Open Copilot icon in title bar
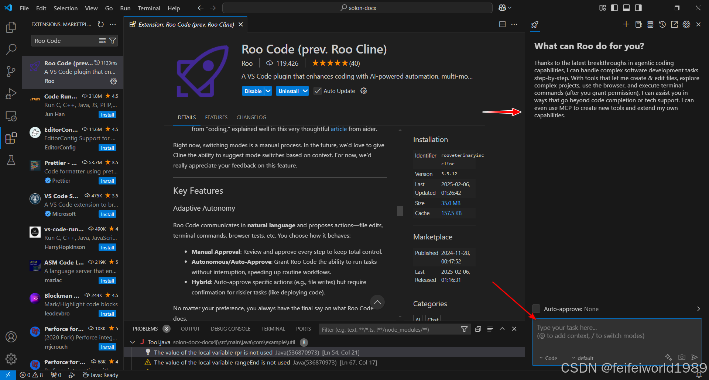This screenshot has width=709, height=380. (502, 8)
